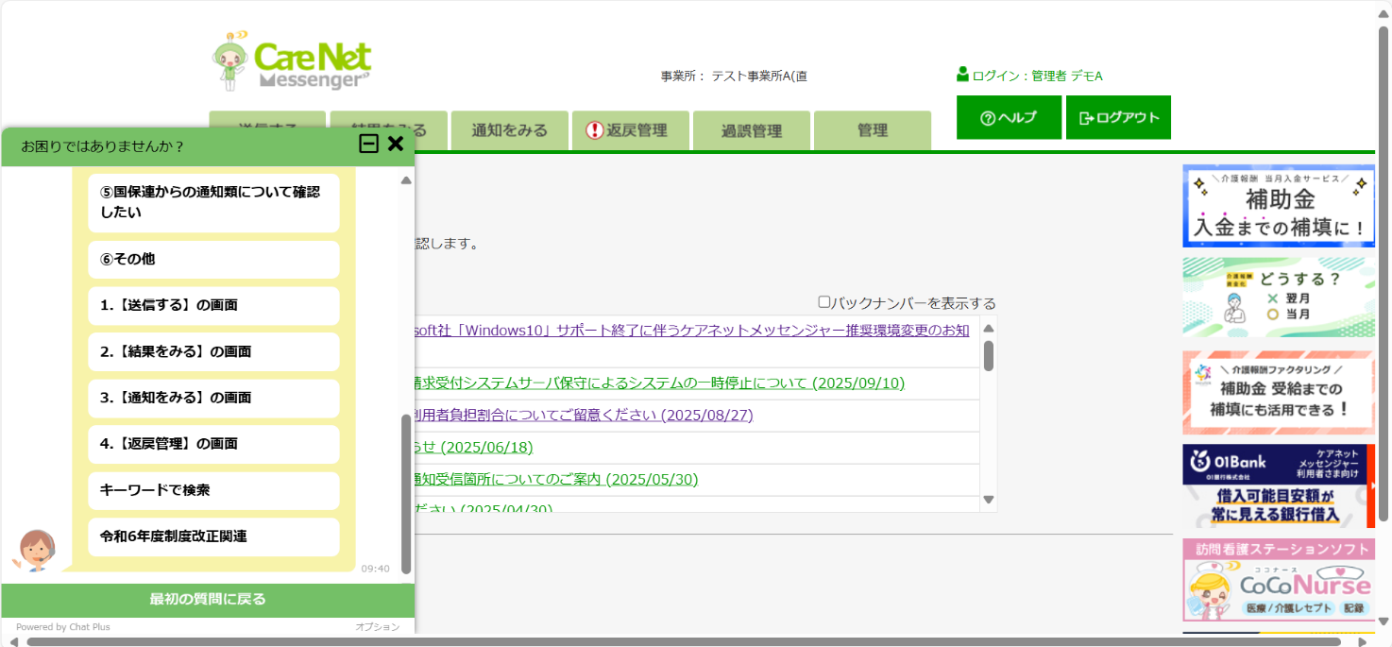
Task: Click the CareNet Messenger logo
Action: pos(292,62)
